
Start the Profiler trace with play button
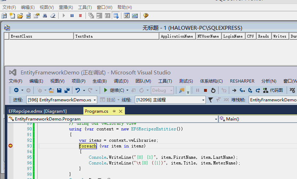(64, 16)
